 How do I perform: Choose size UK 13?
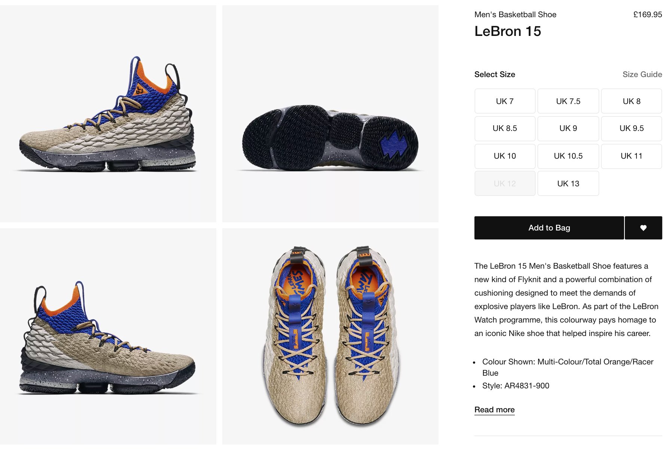coord(568,183)
